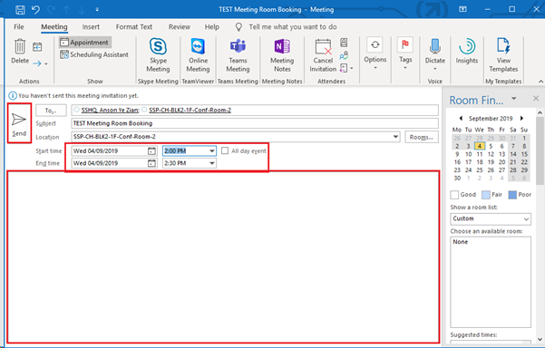545x348 pixels.
Task: Open the Forward dropdown arrow
Action: tap(46, 63)
